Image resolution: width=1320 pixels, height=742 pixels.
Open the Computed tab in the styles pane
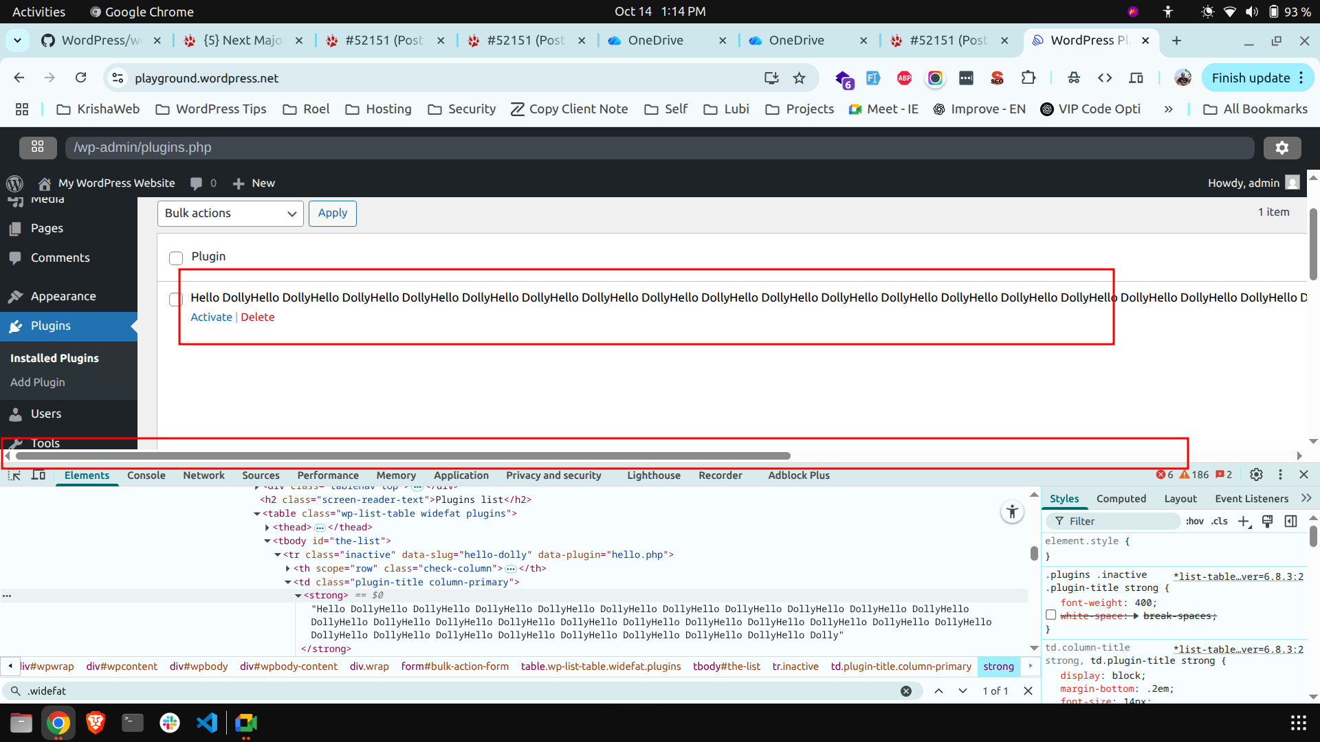(1121, 499)
